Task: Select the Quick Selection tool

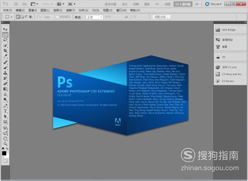Action: (5, 45)
